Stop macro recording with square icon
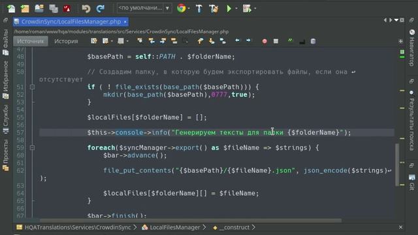The width and height of the screenshot is (418, 235). pyautogui.click(x=276, y=41)
